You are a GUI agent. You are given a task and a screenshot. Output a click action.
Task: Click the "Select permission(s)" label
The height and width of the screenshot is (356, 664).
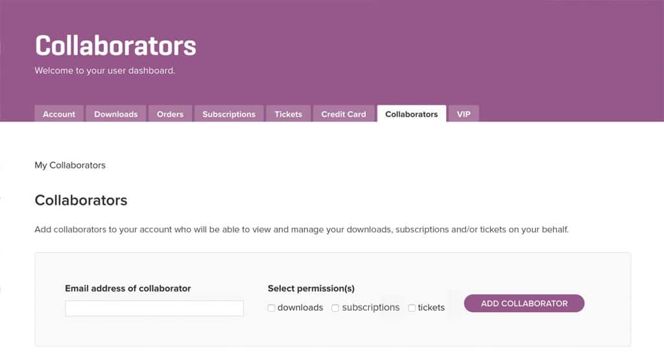[311, 288]
